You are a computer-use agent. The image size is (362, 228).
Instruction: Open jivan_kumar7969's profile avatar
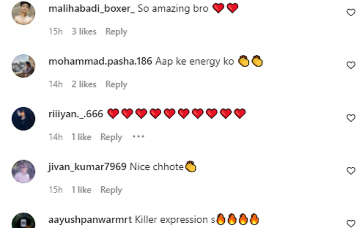(x=23, y=171)
